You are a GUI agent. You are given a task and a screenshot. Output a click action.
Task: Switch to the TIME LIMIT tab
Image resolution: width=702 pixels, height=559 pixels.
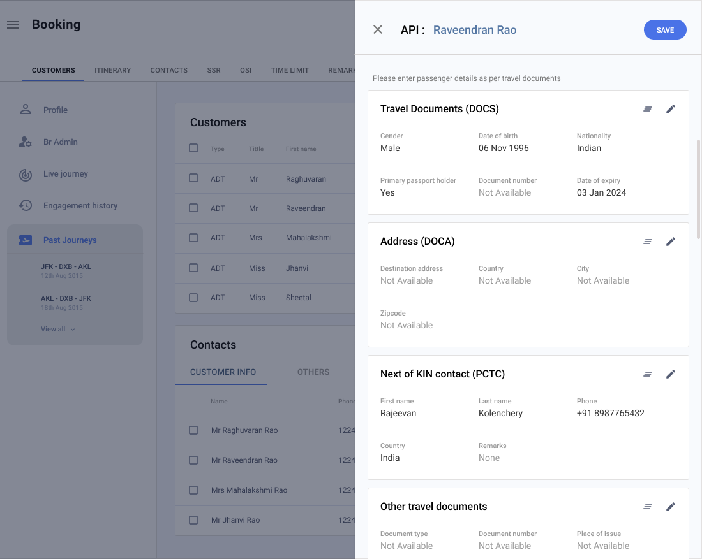pyautogui.click(x=290, y=70)
